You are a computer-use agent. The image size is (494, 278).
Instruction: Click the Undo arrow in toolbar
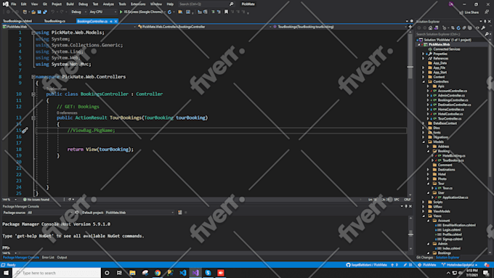[52, 12]
